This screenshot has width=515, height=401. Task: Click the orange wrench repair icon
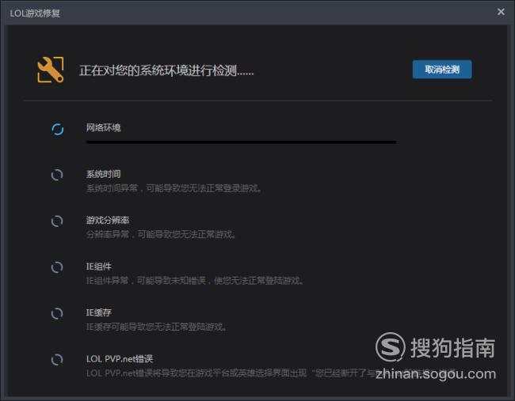pyautogui.click(x=51, y=70)
